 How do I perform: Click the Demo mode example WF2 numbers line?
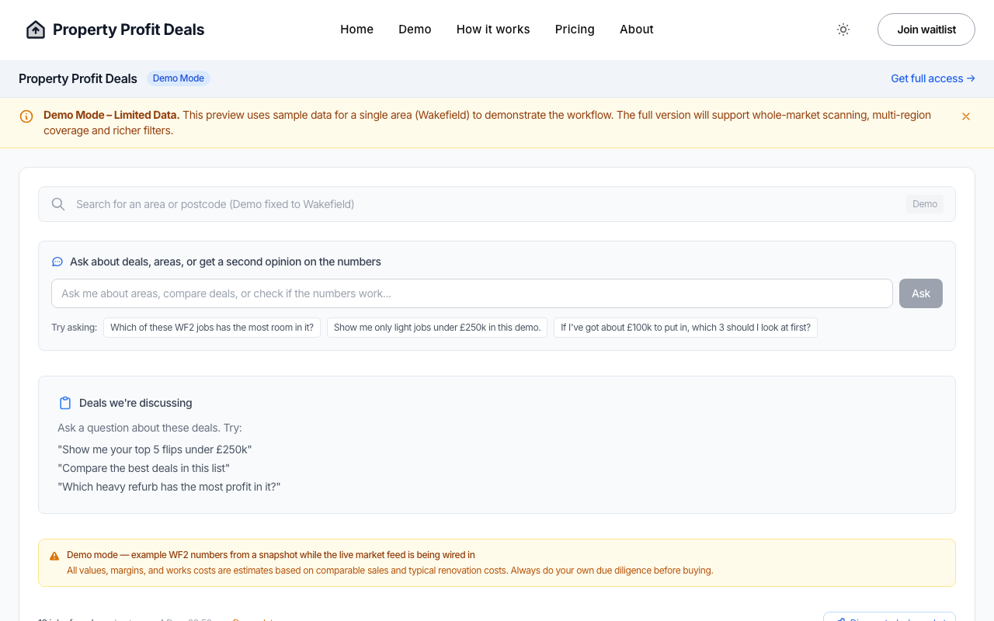point(271,555)
